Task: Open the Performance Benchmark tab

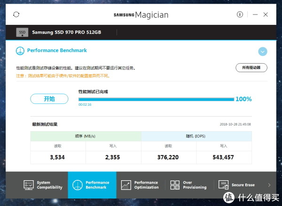Action: (x=92, y=185)
